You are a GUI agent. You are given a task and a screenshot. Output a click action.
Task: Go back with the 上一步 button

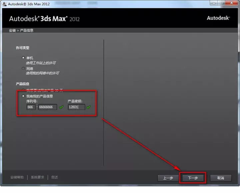coord(168,178)
